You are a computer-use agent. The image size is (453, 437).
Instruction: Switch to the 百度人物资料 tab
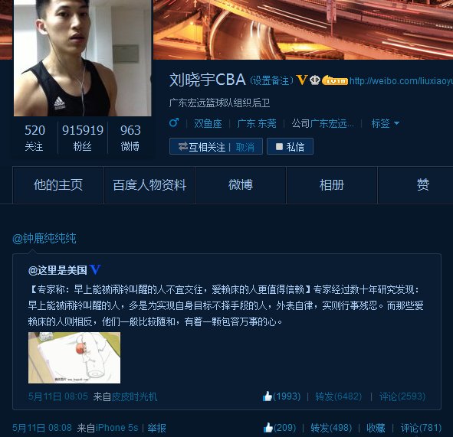(x=149, y=185)
